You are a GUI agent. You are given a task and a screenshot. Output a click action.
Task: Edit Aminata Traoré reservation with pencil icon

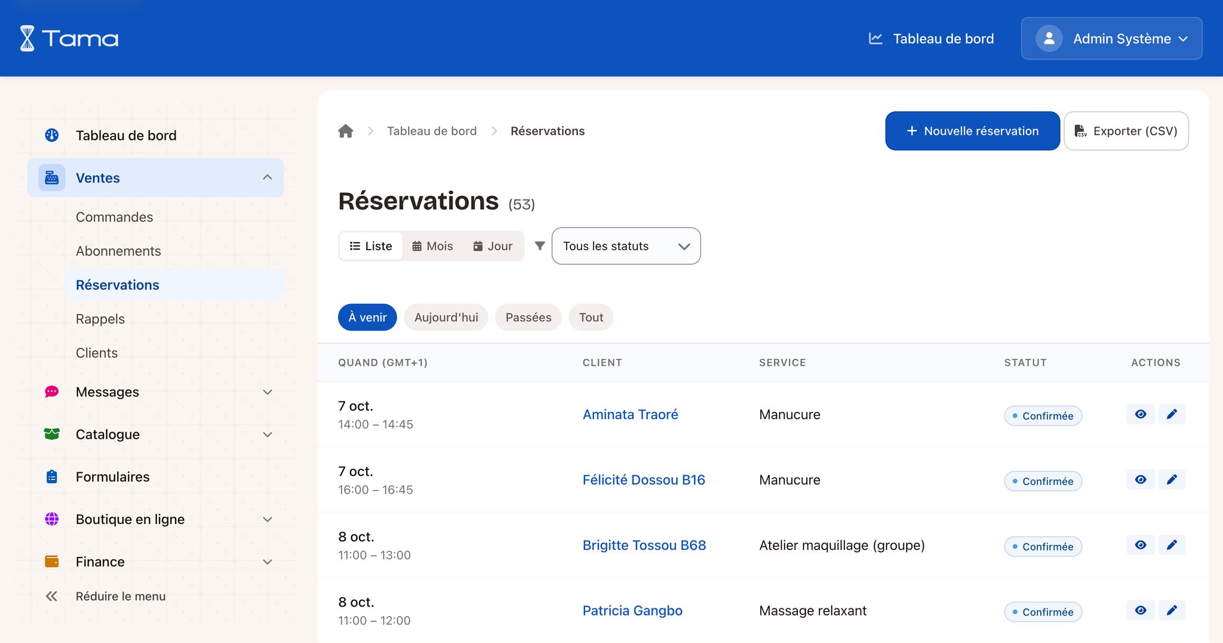click(x=1172, y=414)
